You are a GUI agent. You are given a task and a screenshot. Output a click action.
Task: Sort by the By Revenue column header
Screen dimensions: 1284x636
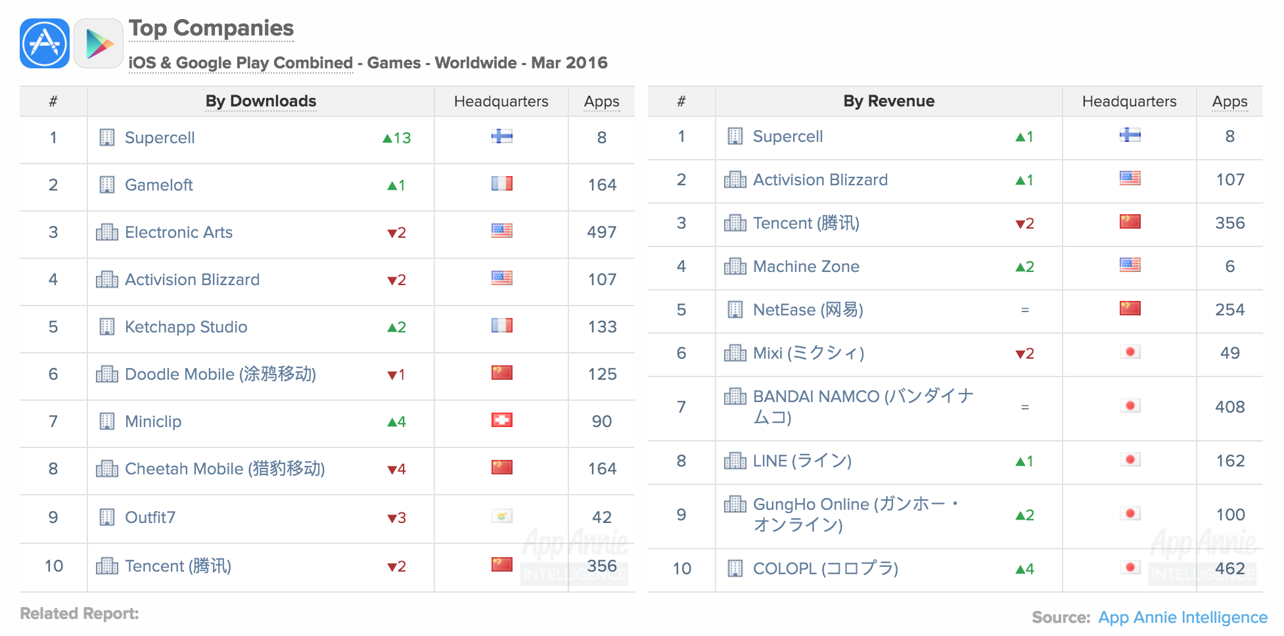(x=888, y=101)
